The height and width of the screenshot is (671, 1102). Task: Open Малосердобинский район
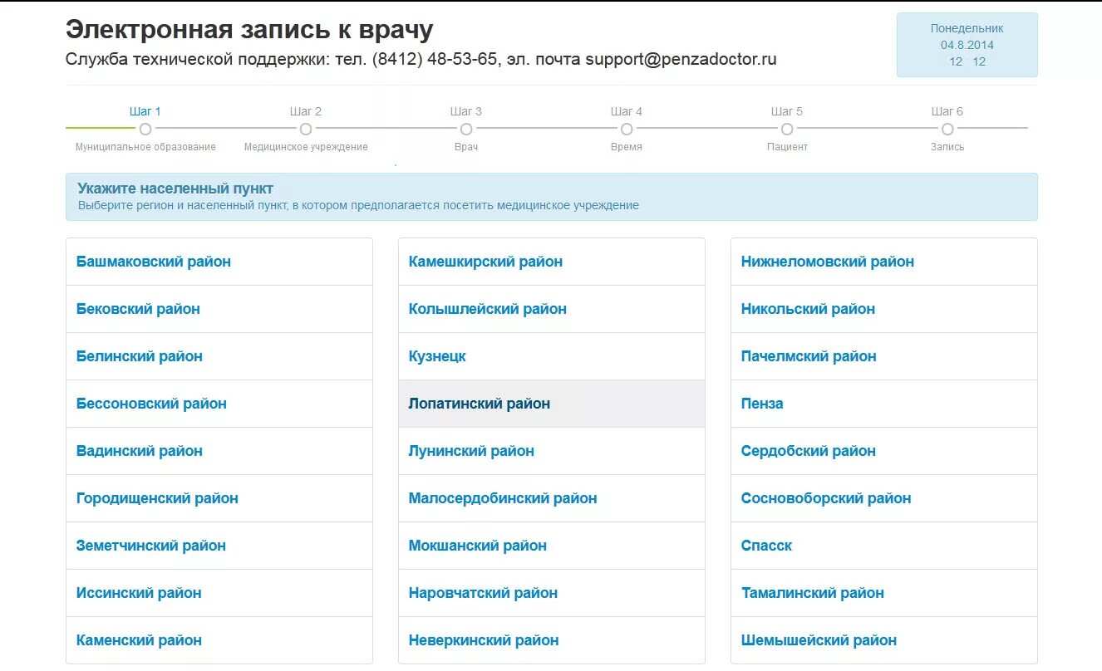click(x=552, y=498)
